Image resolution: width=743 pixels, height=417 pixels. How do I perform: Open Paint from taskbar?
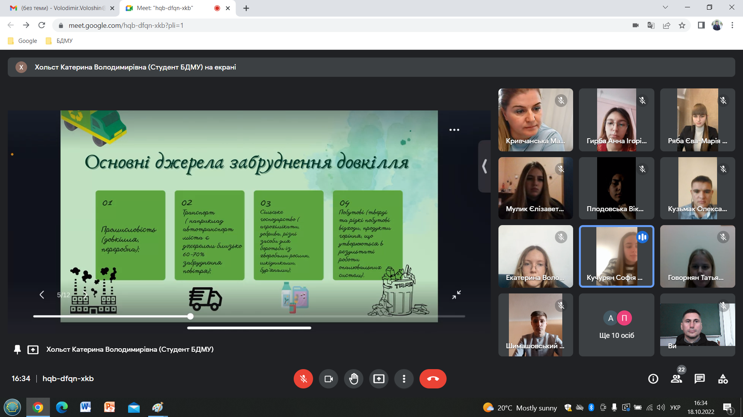[158, 407]
